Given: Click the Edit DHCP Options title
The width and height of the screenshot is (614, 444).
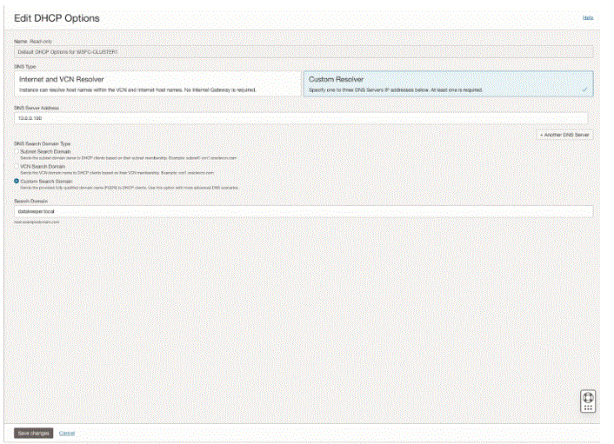Looking at the screenshot, I should pos(57,18).
